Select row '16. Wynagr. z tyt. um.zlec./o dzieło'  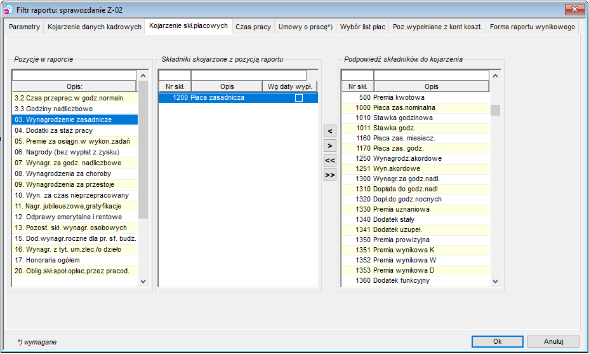[x=75, y=249]
